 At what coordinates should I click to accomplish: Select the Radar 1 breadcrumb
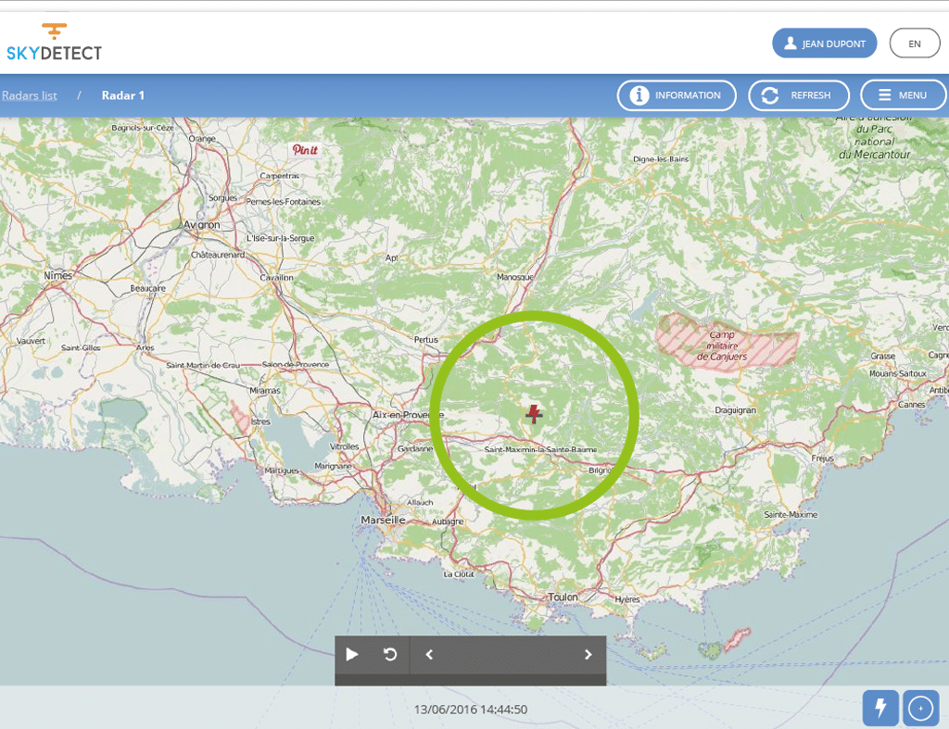point(123,95)
